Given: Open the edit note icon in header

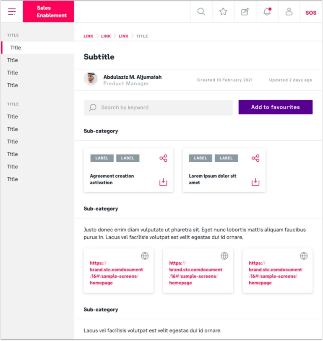Looking at the screenshot, I should pyautogui.click(x=245, y=12).
